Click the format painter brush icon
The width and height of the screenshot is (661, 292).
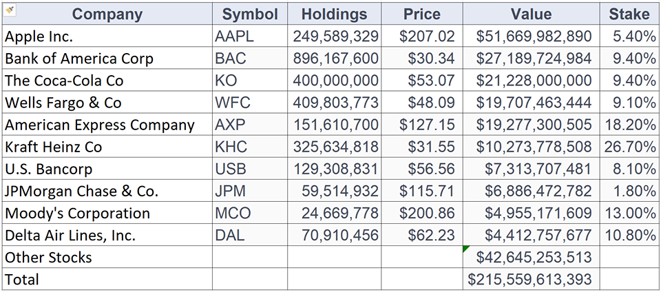pos(10,10)
